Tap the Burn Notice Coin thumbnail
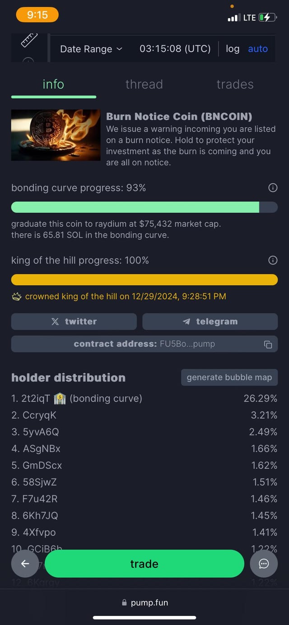Screen dimensions: 289x625 56,135
